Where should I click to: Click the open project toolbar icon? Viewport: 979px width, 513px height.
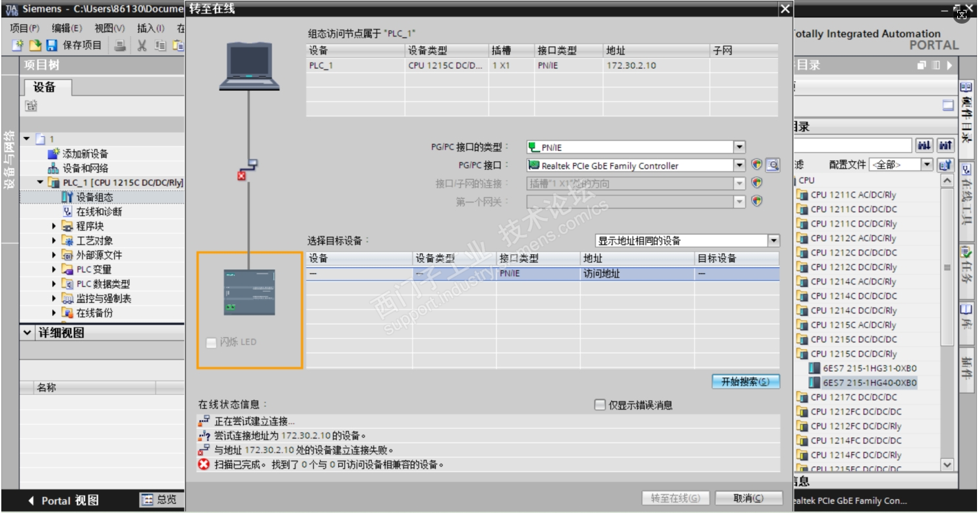[x=35, y=45]
